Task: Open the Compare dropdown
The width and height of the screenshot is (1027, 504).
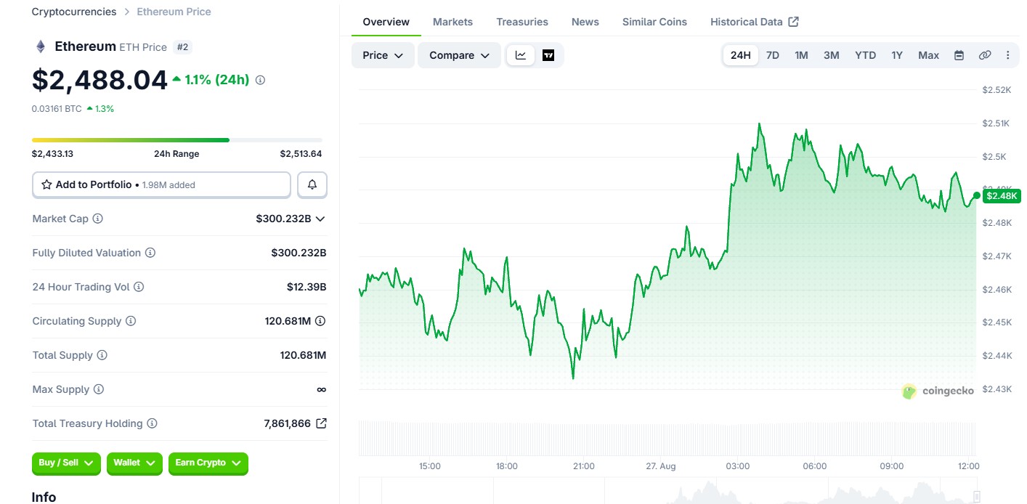Action: [x=459, y=55]
